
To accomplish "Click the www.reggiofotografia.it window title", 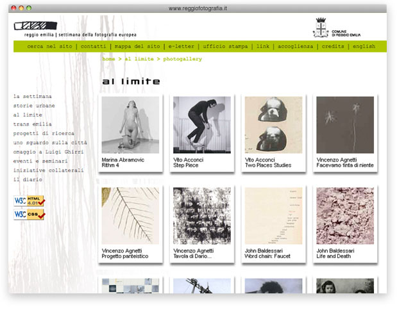I will (198, 8).
